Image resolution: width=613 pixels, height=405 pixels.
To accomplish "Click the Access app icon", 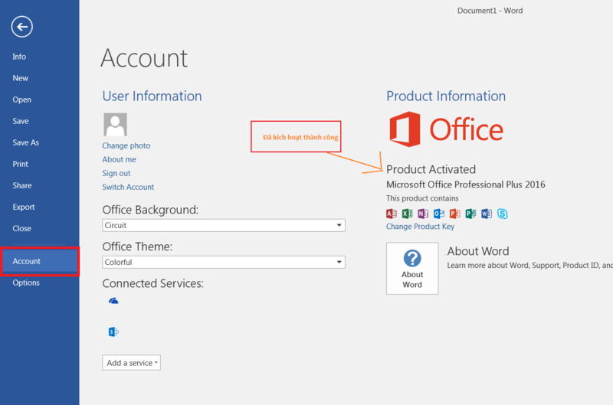I will point(392,214).
